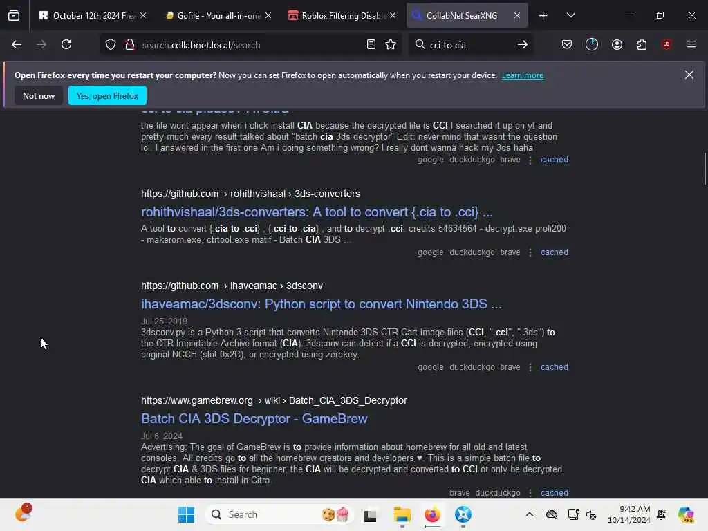The height and width of the screenshot is (531, 708).
Task: Open Copilot preview icon in taskbar
Action: [x=685, y=514]
